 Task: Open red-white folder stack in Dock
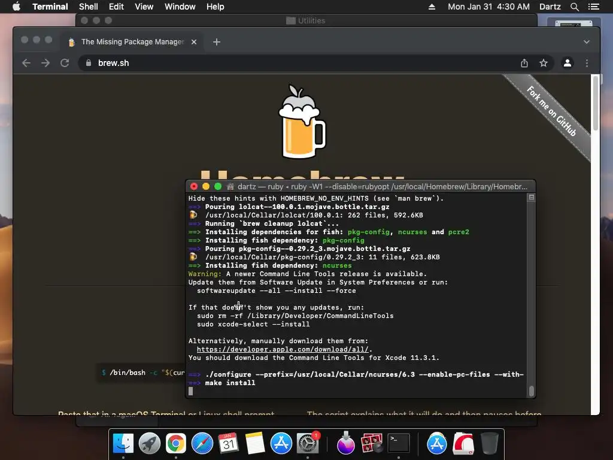[x=463, y=443]
